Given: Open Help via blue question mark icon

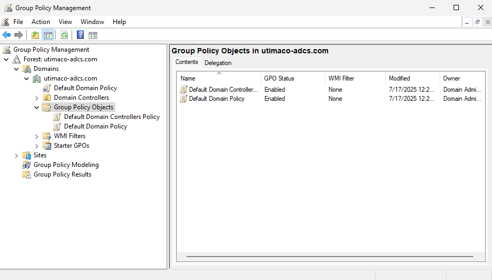Looking at the screenshot, I should 80,35.
